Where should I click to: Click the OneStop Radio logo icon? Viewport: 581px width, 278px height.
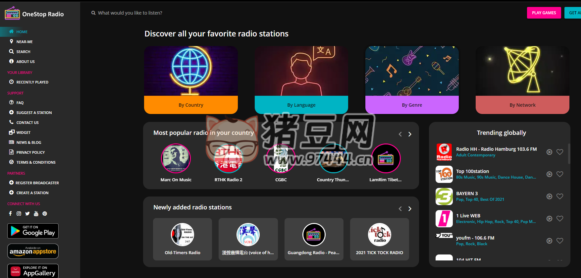click(x=12, y=13)
